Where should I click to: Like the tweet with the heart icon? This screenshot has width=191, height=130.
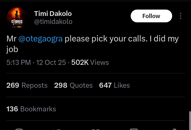pyautogui.click(x=95, y=129)
